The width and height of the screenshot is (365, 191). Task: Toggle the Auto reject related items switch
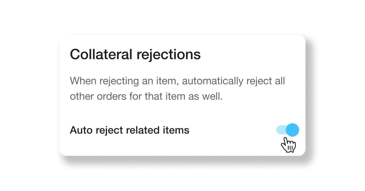tap(288, 130)
